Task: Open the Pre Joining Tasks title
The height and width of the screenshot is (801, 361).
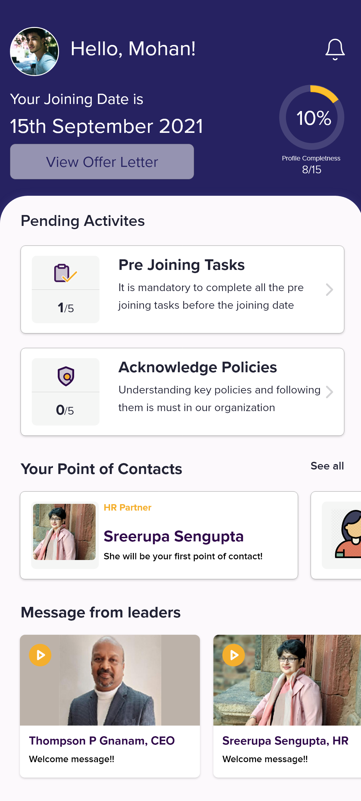Action: (x=182, y=265)
